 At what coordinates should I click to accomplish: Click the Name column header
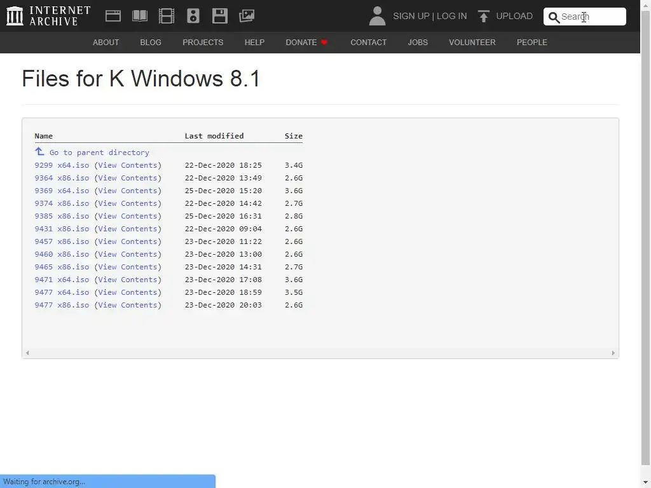tap(44, 136)
